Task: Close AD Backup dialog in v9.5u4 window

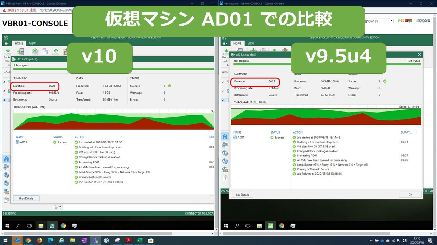Action: 420,54
